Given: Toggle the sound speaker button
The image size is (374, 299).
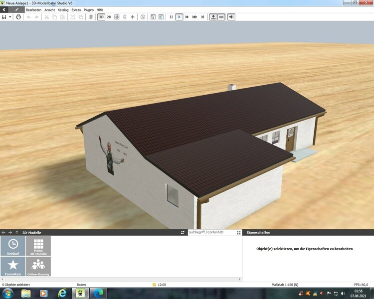Looking at the screenshot, I should (x=231, y=17).
